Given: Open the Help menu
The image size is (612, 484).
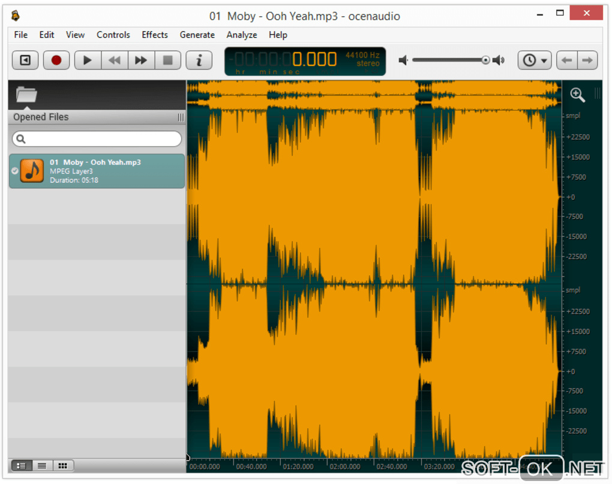Looking at the screenshot, I should 278,35.
